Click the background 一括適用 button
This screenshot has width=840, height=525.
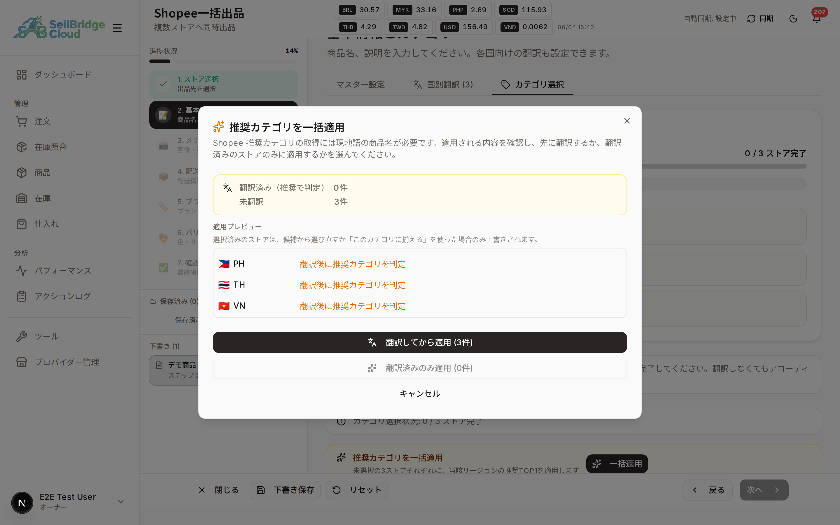617,463
